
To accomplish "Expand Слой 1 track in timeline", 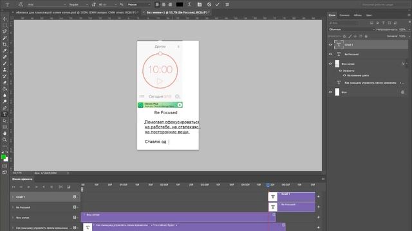I will pyautogui.click(x=13, y=197).
